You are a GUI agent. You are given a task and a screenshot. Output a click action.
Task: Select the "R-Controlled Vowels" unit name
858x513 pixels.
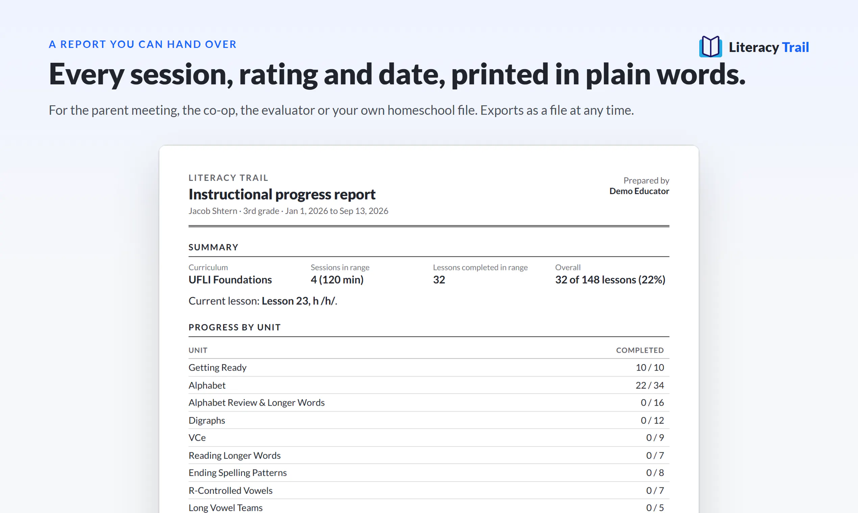pos(230,490)
